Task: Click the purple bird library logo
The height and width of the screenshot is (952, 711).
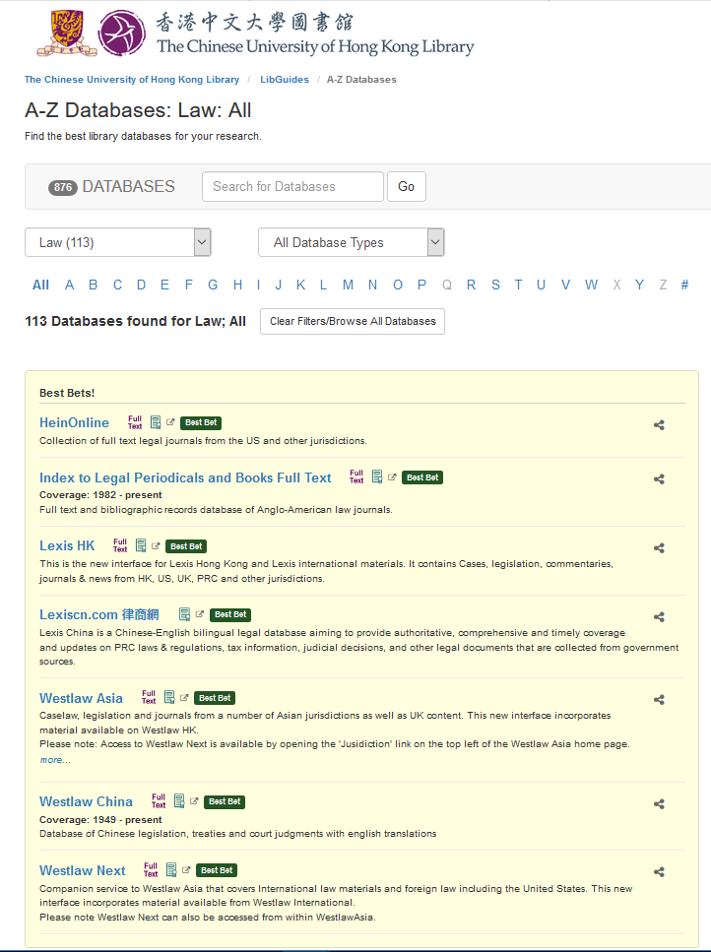Action: click(122, 32)
